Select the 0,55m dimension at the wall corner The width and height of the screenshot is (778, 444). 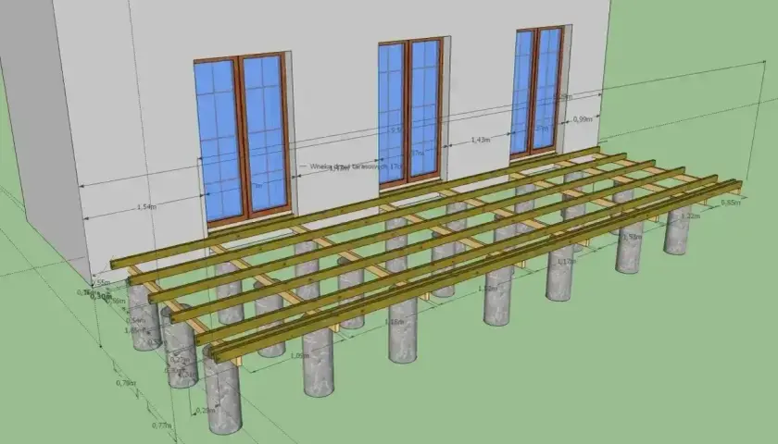[101, 283]
